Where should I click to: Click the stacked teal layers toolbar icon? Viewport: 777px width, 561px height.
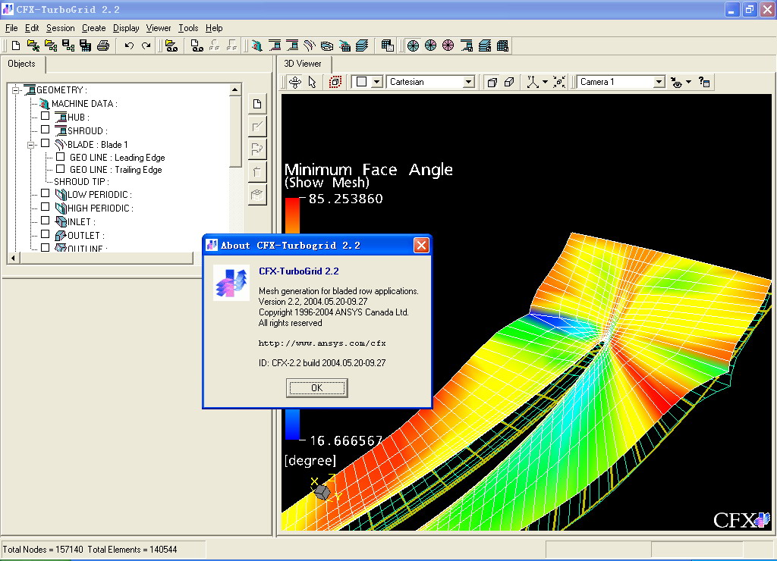pos(362,46)
